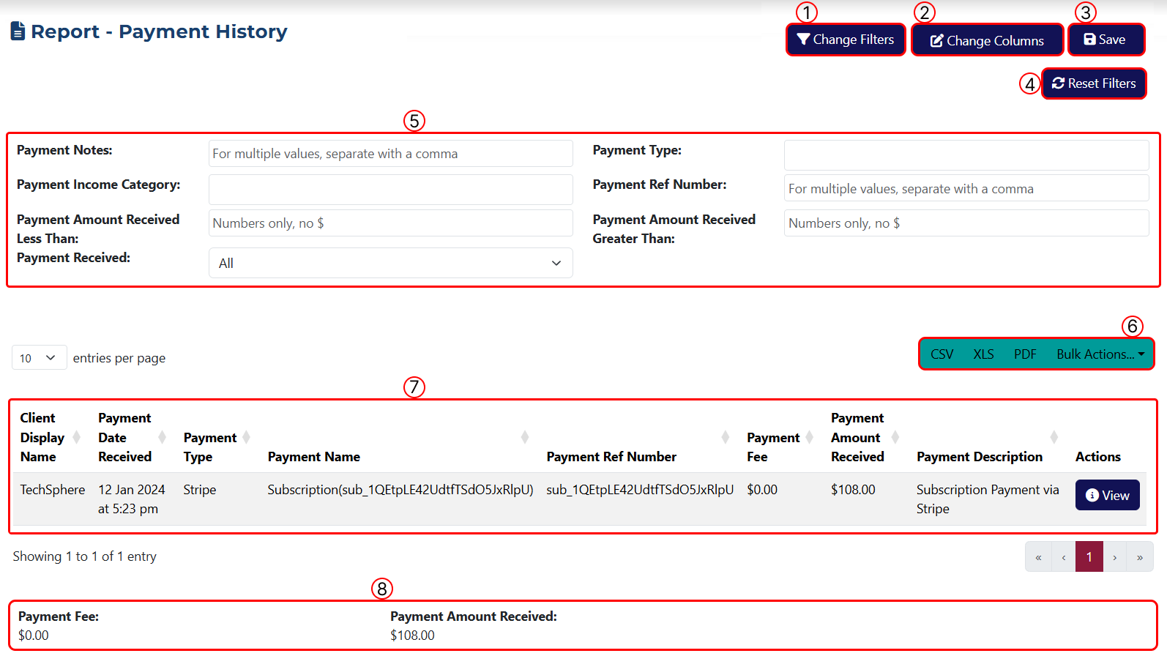This screenshot has height=656, width=1167.
Task: Open the entries per page dropdown
Action: (x=39, y=357)
